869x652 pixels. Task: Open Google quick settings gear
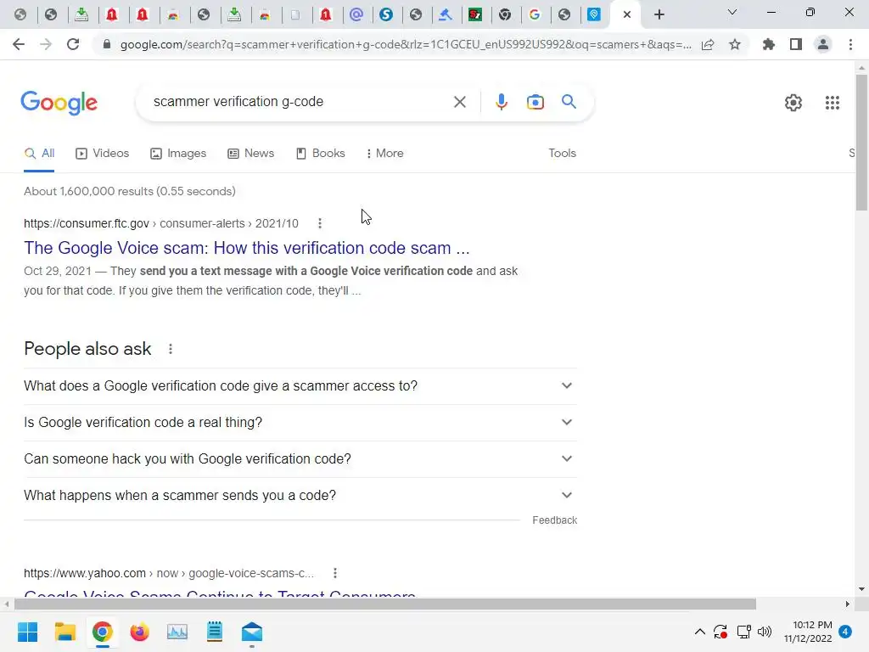[793, 103]
